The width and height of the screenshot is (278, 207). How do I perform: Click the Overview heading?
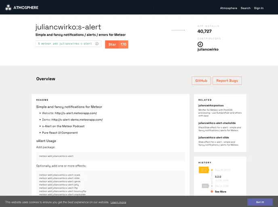(46, 79)
